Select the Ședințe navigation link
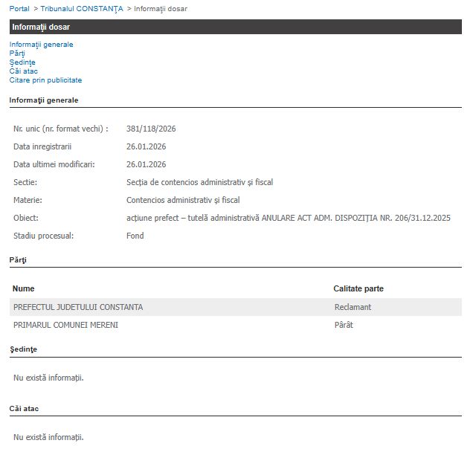 click(x=22, y=62)
